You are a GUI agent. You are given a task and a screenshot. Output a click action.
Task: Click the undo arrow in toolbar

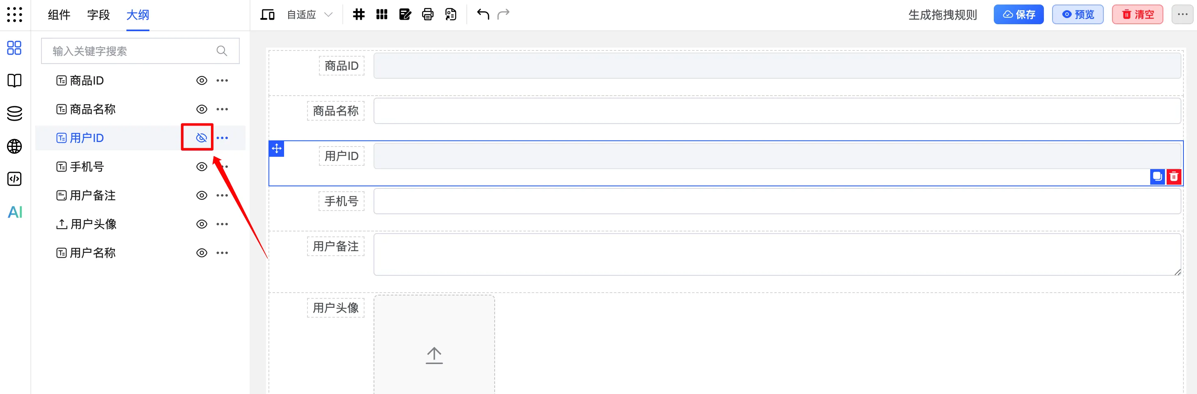pos(483,14)
